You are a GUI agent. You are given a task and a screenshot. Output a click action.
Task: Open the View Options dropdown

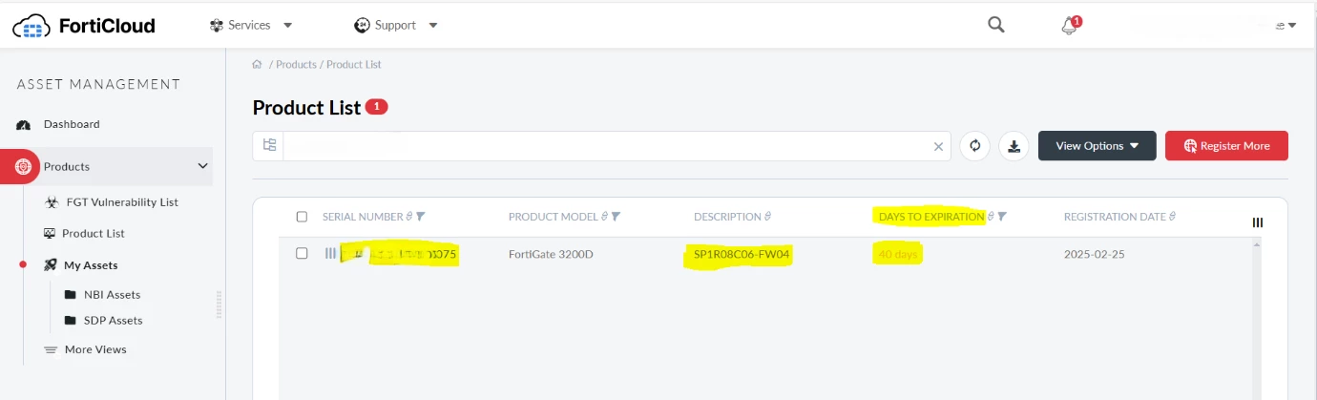click(x=1097, y=146)
